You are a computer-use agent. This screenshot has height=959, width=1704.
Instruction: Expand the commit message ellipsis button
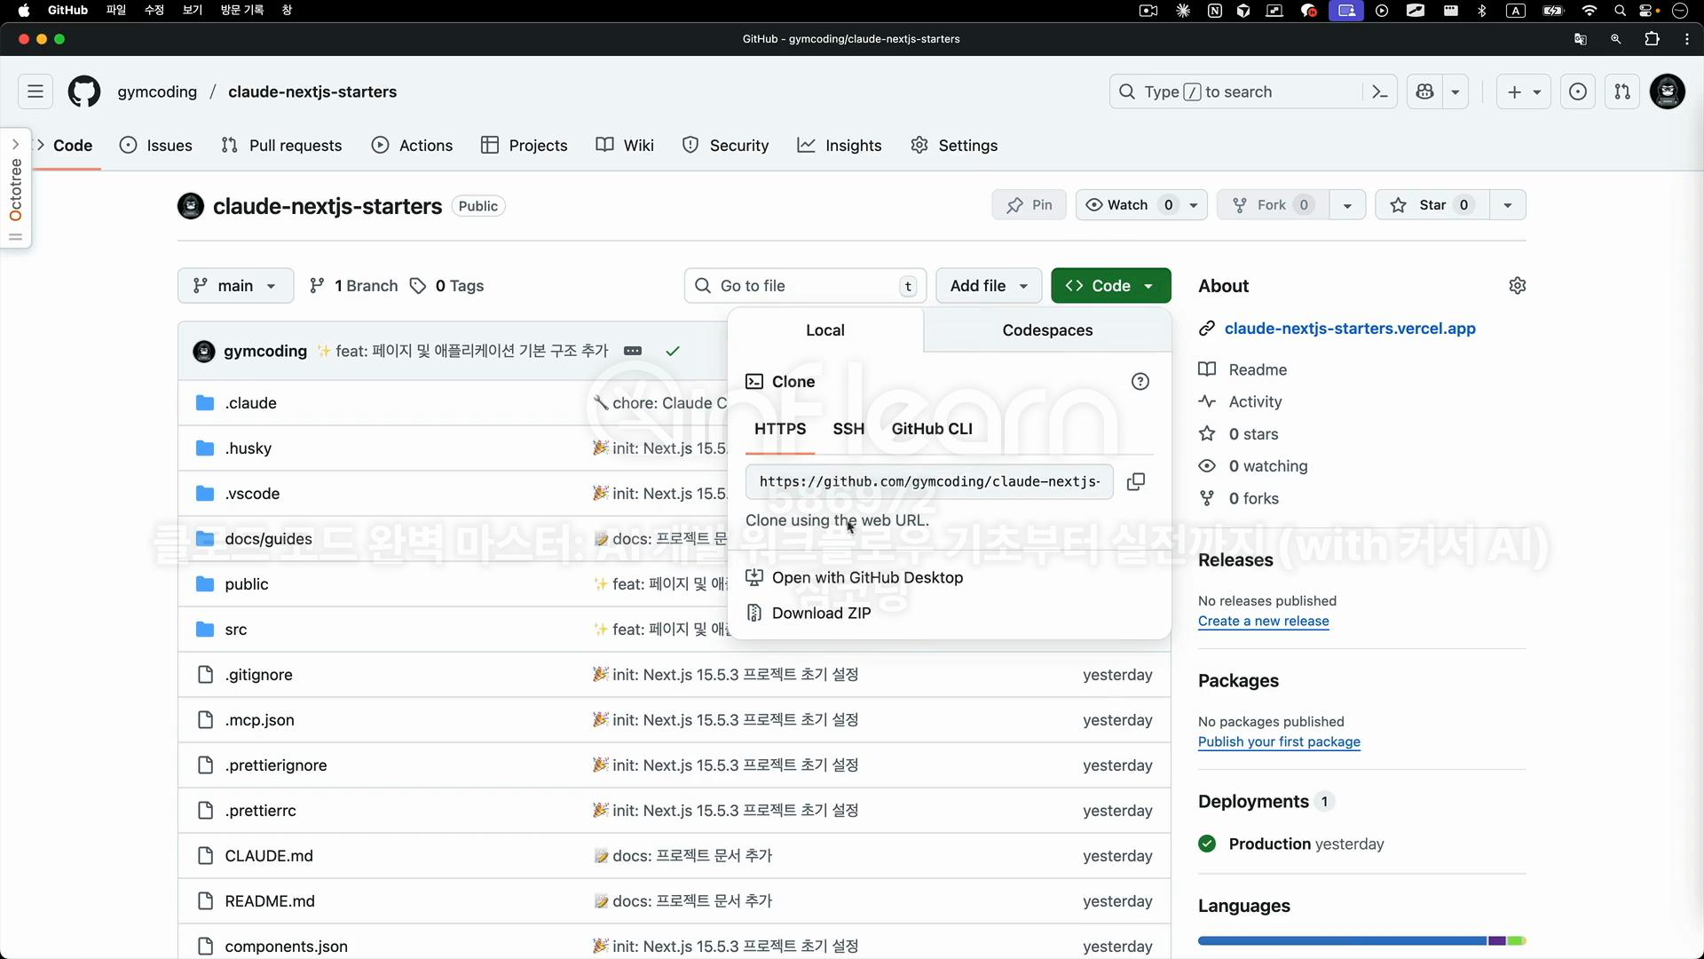tap(632, 351)
